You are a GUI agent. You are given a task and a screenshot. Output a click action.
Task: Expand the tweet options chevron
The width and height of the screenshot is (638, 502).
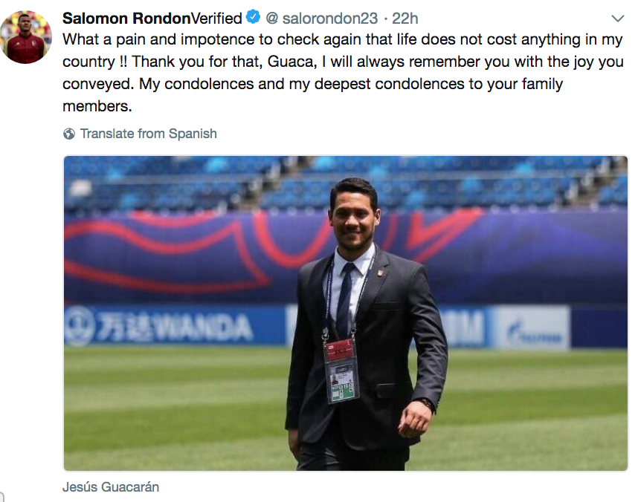point(616,18)
